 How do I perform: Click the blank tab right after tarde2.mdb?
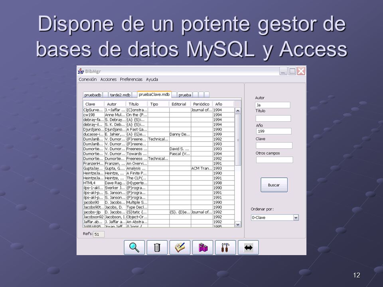[x=134, y=95]
